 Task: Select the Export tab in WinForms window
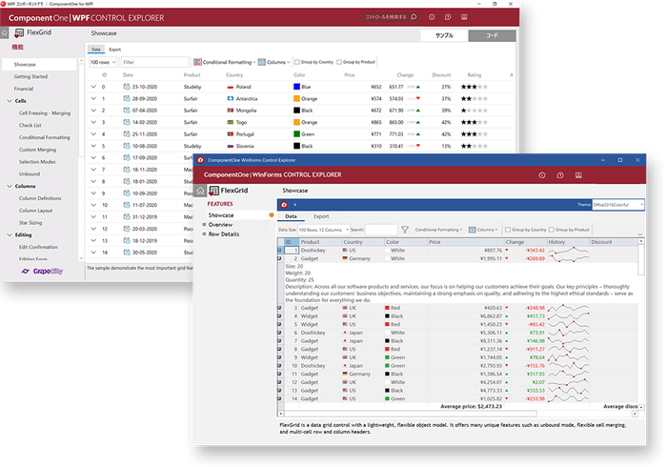[x=322, y=216]
